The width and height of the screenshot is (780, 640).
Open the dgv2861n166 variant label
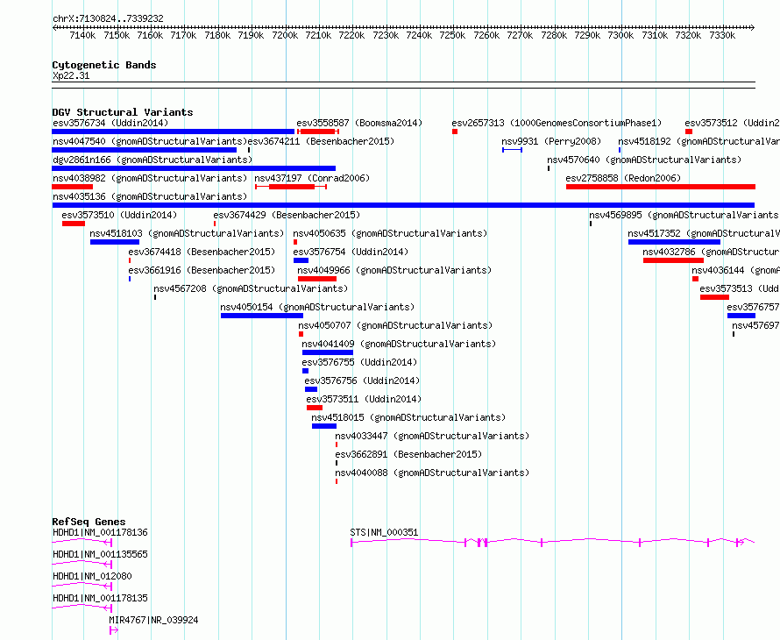pyautogui.click(x=152, y=160)
